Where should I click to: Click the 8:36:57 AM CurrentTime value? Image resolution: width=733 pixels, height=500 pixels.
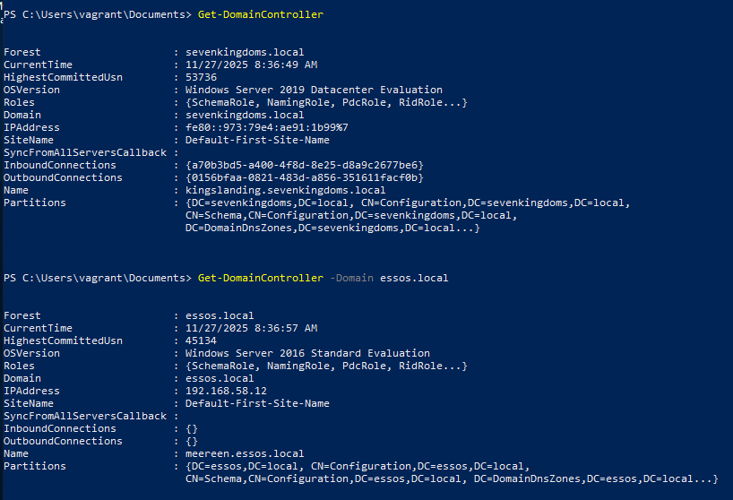[251, 328]
